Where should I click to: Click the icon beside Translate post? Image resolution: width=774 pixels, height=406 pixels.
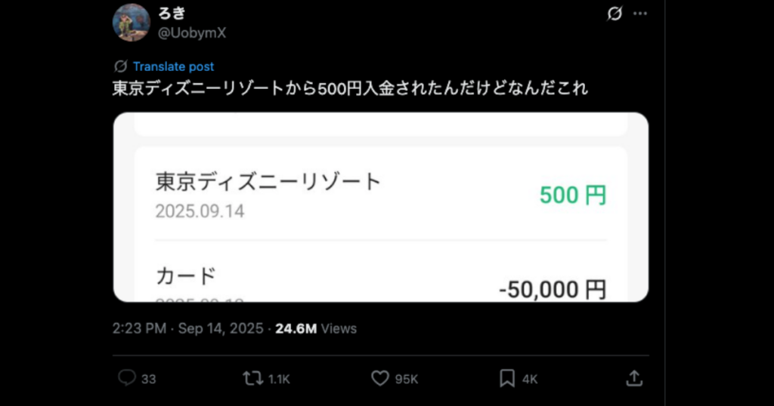click(x=120, y=66)
